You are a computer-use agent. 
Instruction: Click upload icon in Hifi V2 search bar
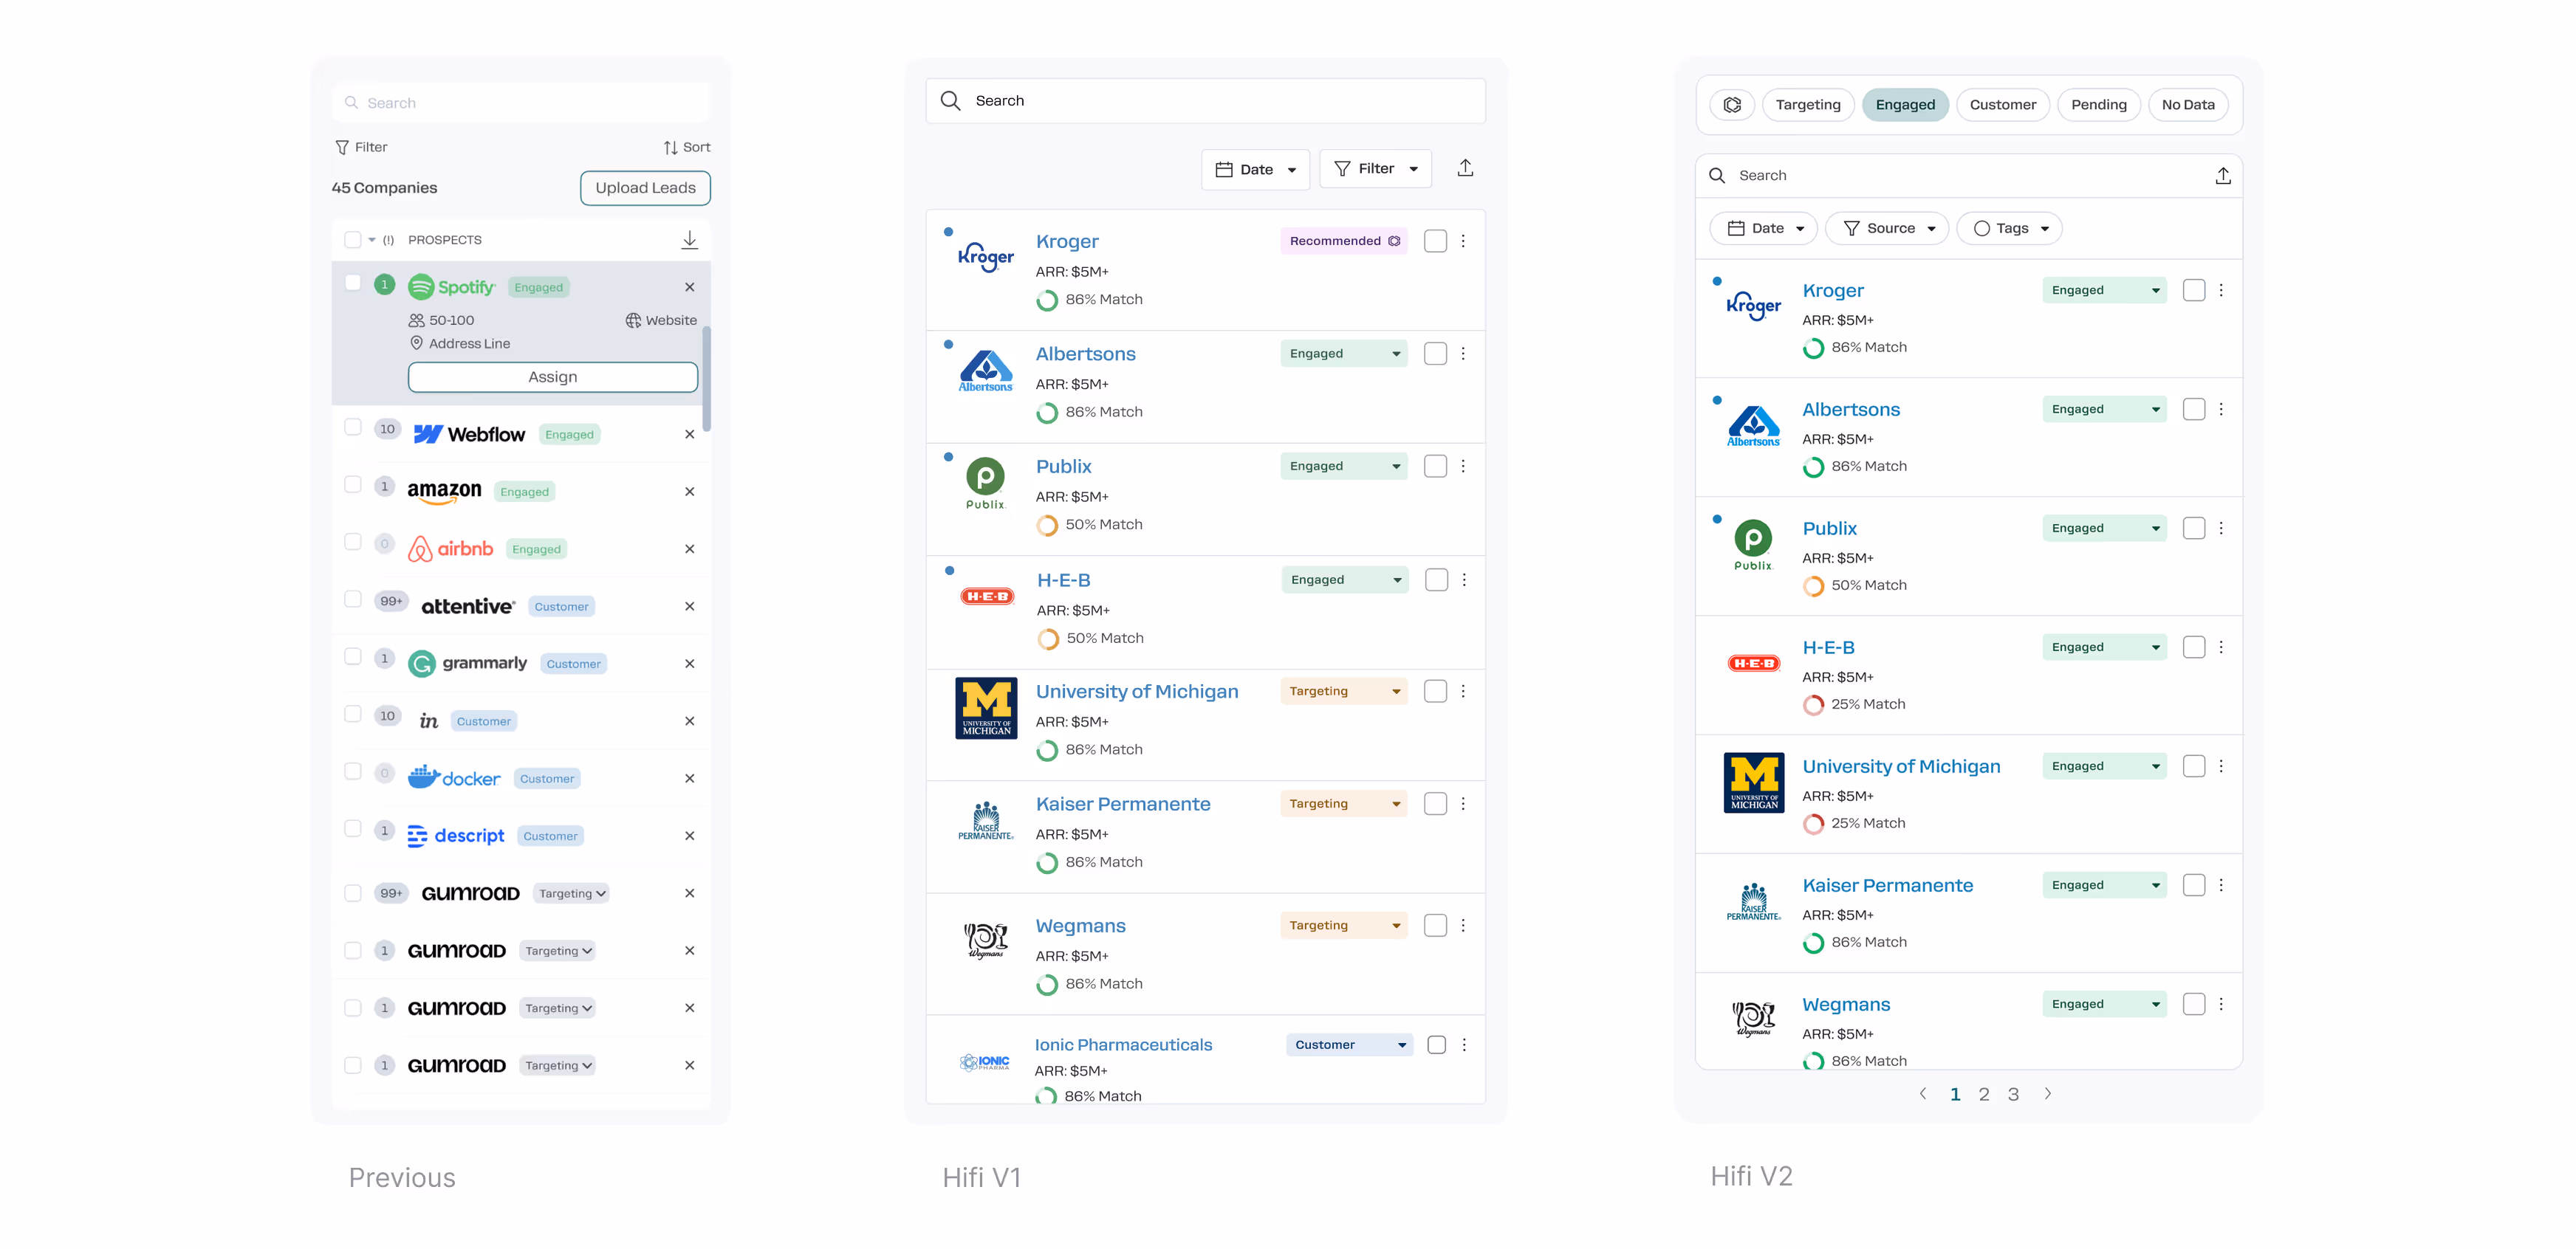click(x=2222, y=176)
